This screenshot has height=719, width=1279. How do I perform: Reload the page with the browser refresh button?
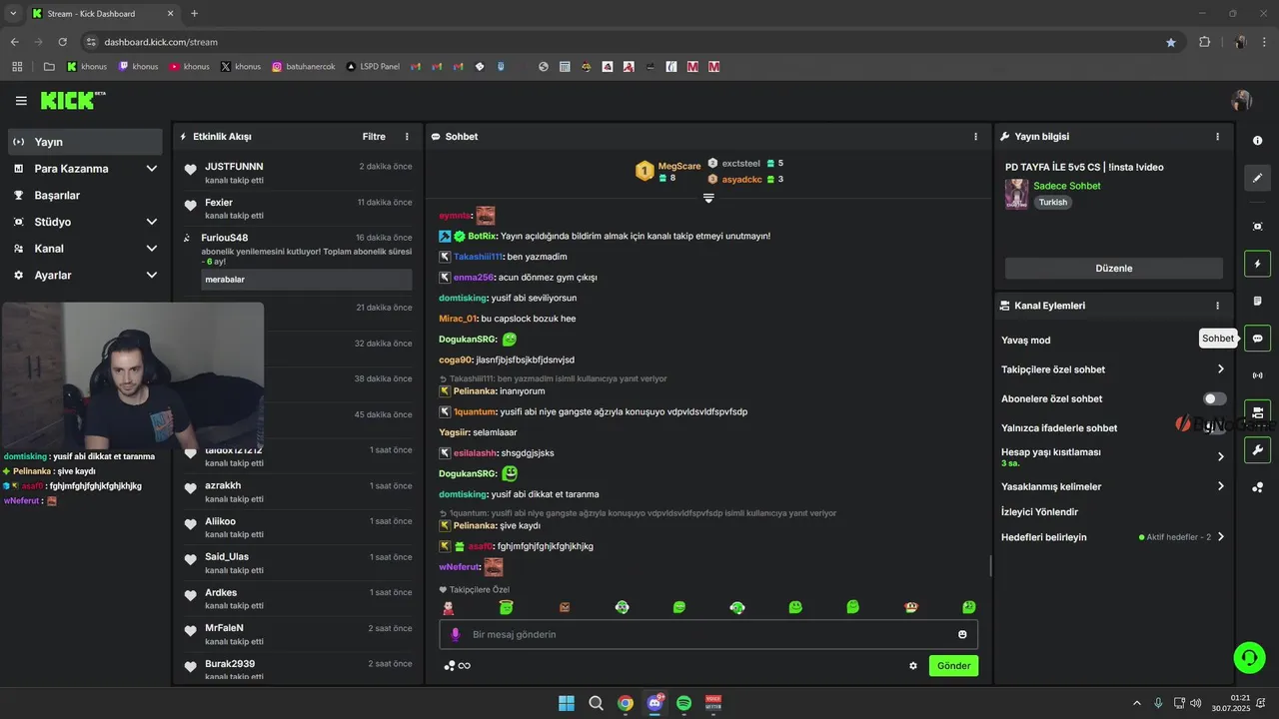62,42
